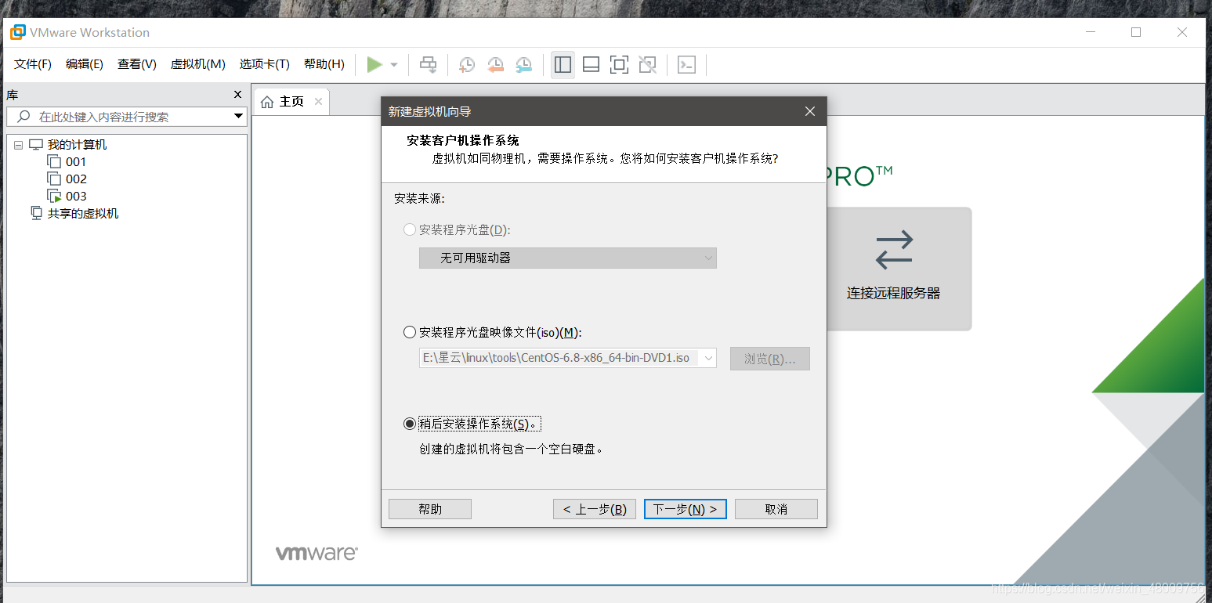Click the vmware logo at bottom left

click(317, 553)
